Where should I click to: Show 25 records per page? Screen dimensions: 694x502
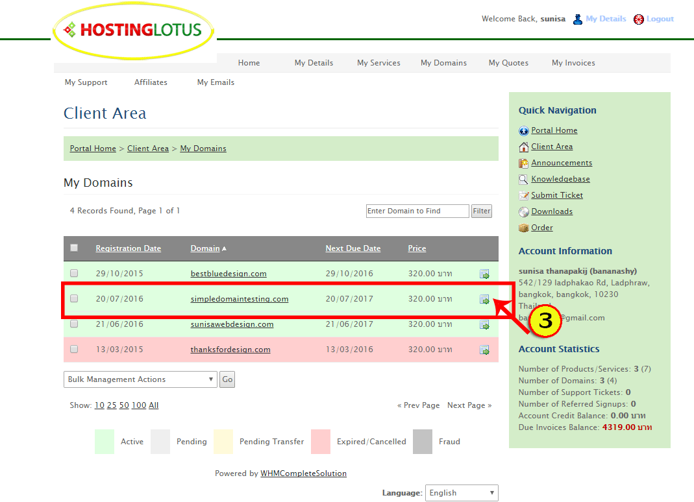[x=112, y=405]
